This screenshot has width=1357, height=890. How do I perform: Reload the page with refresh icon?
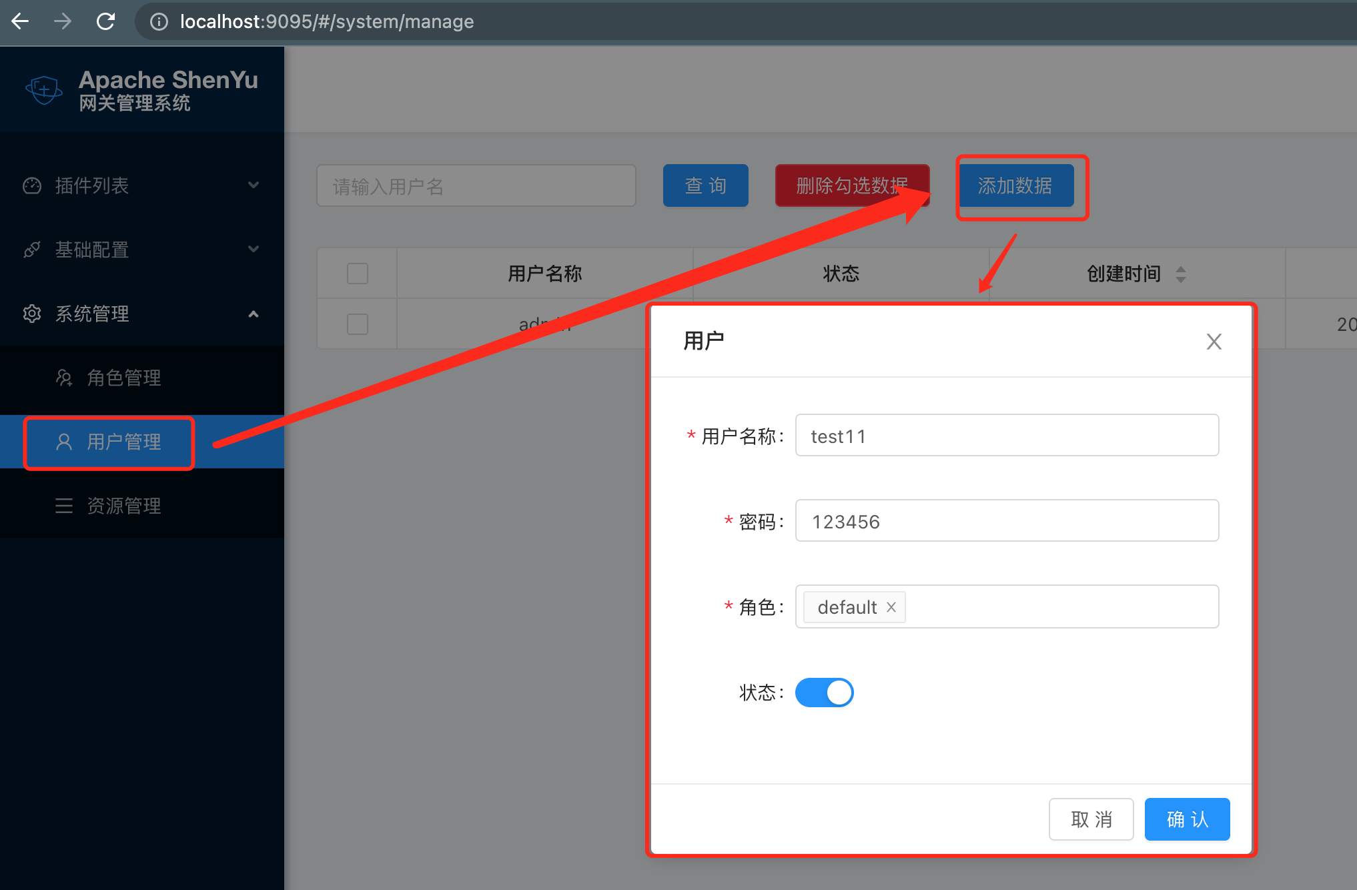[x=105, y=21]
